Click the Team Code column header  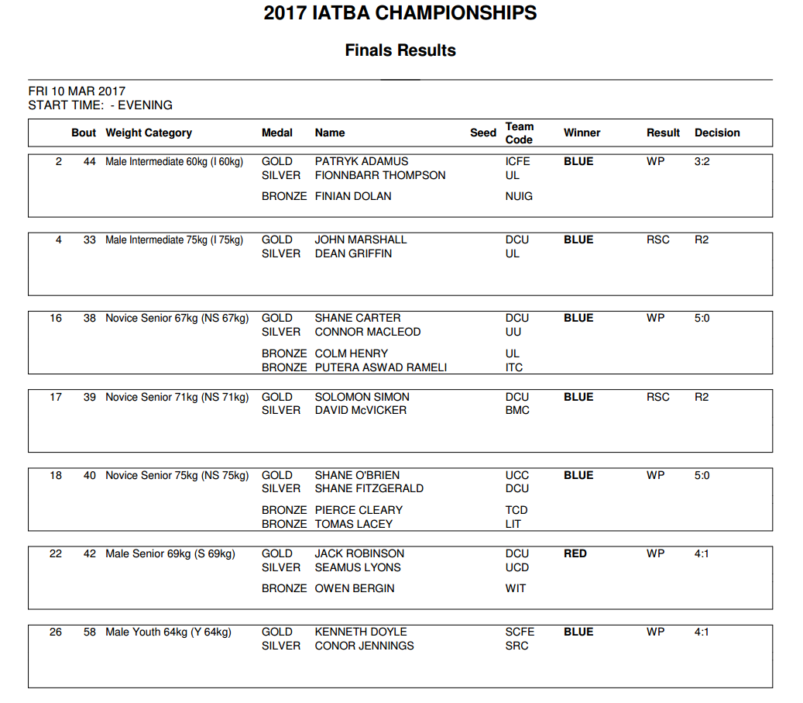pyautogui.click(x=519, y=133)
